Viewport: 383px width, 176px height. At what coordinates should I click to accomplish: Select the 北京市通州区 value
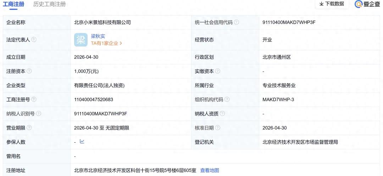click(277, 57)
